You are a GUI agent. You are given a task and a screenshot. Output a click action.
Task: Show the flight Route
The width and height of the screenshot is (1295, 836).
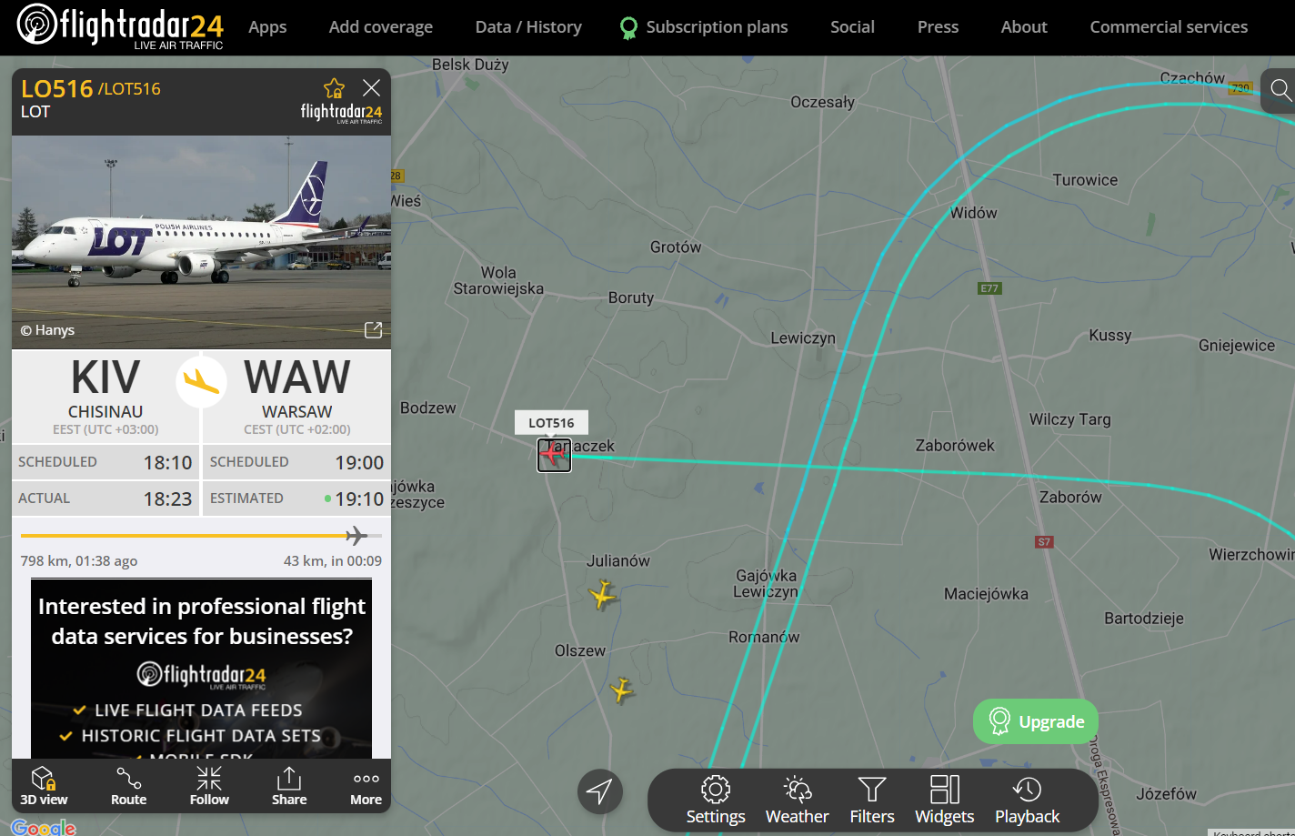coord(128,785)
